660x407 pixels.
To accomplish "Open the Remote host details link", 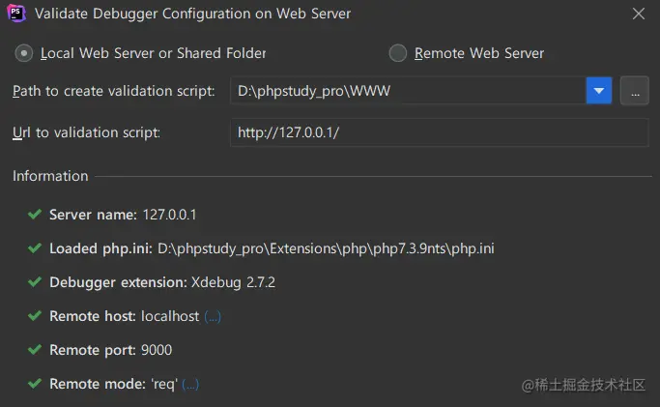I will [213, 316].
